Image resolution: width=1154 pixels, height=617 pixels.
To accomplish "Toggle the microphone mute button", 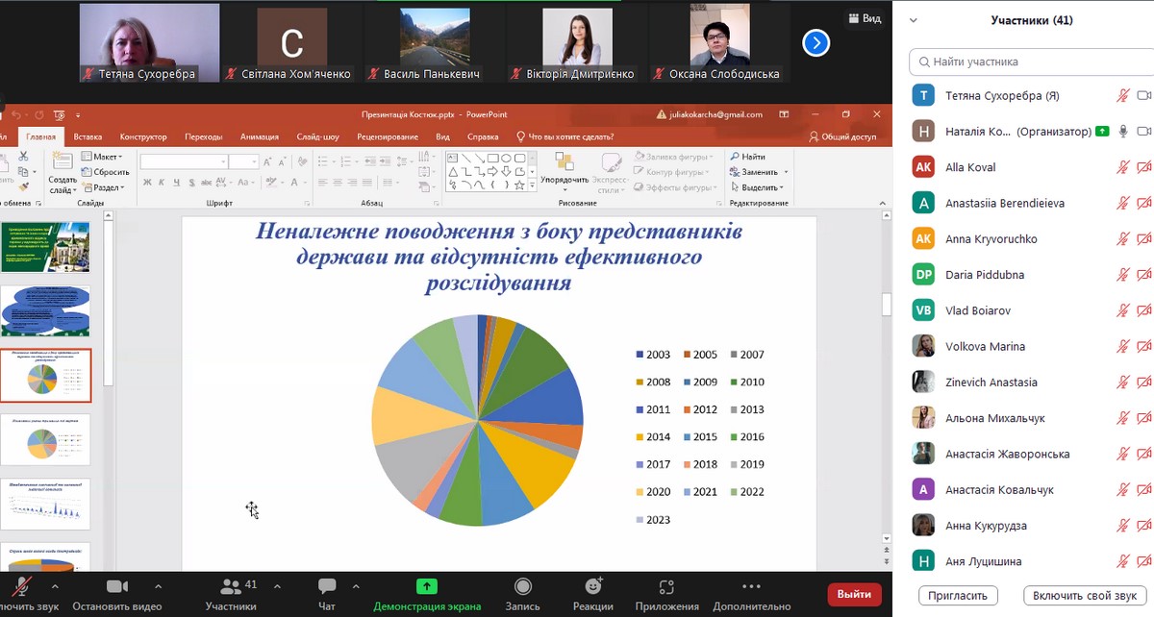I will tap(21, 587).
